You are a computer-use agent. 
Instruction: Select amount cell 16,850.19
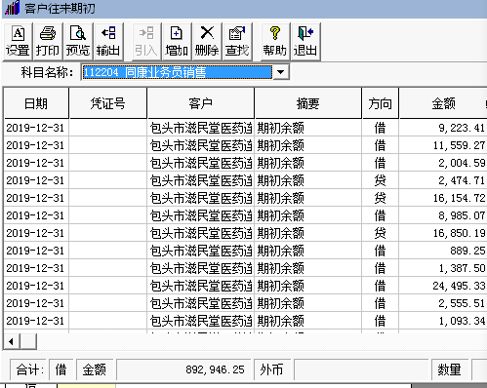pos(443,233)
